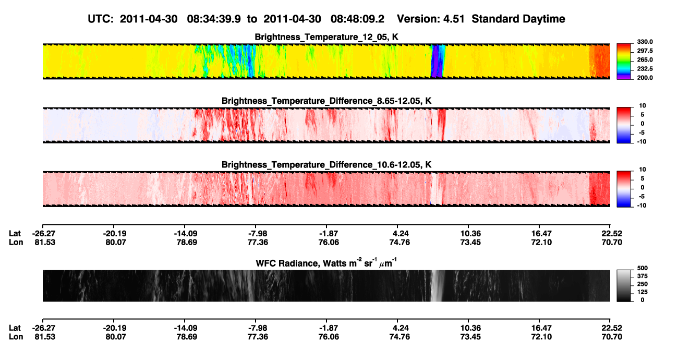Click latitude -7.98 under the WFC Radiance plot
This screenshot has width=678, height=348.
[256, 328]
